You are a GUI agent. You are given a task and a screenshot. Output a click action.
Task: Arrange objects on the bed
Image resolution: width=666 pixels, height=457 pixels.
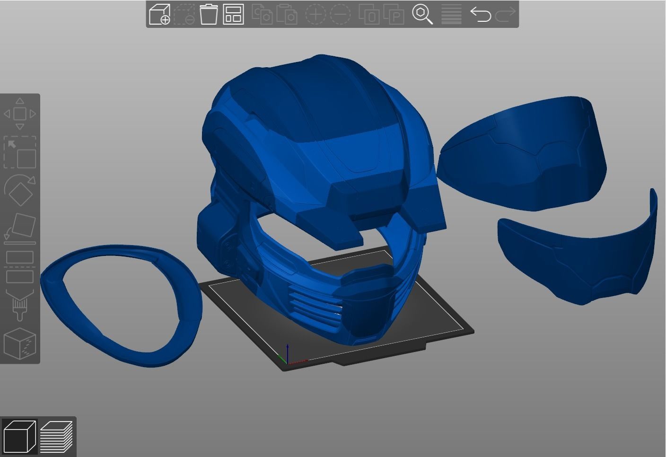tap(233, 14)
